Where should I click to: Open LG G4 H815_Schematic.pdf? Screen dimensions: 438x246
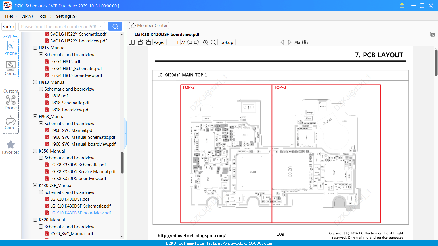pos(76,68)
